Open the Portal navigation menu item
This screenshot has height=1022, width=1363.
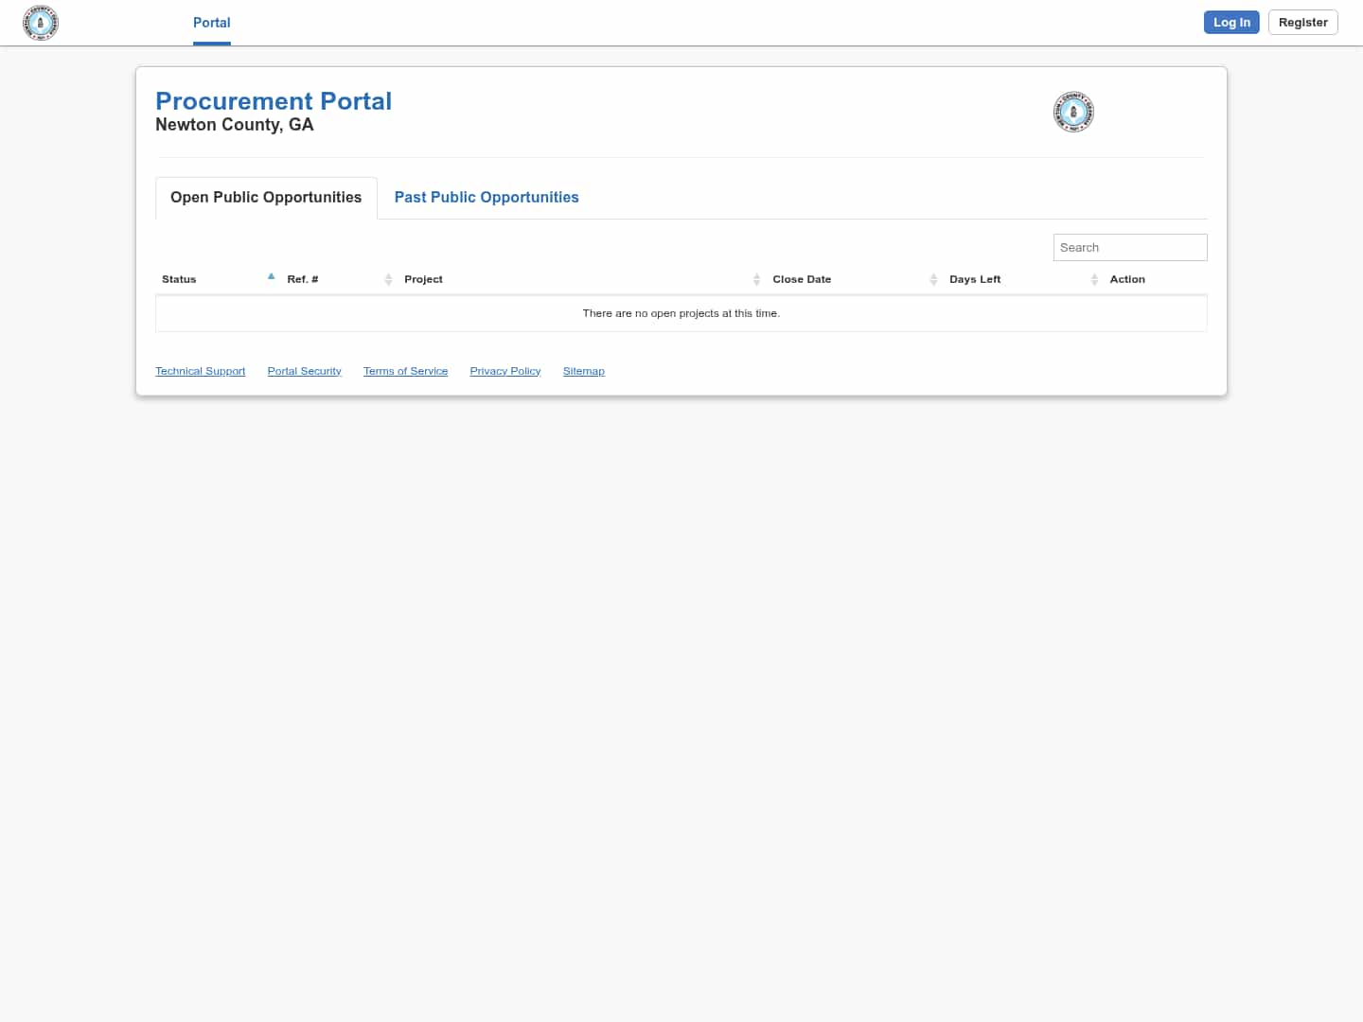point(211,22)
